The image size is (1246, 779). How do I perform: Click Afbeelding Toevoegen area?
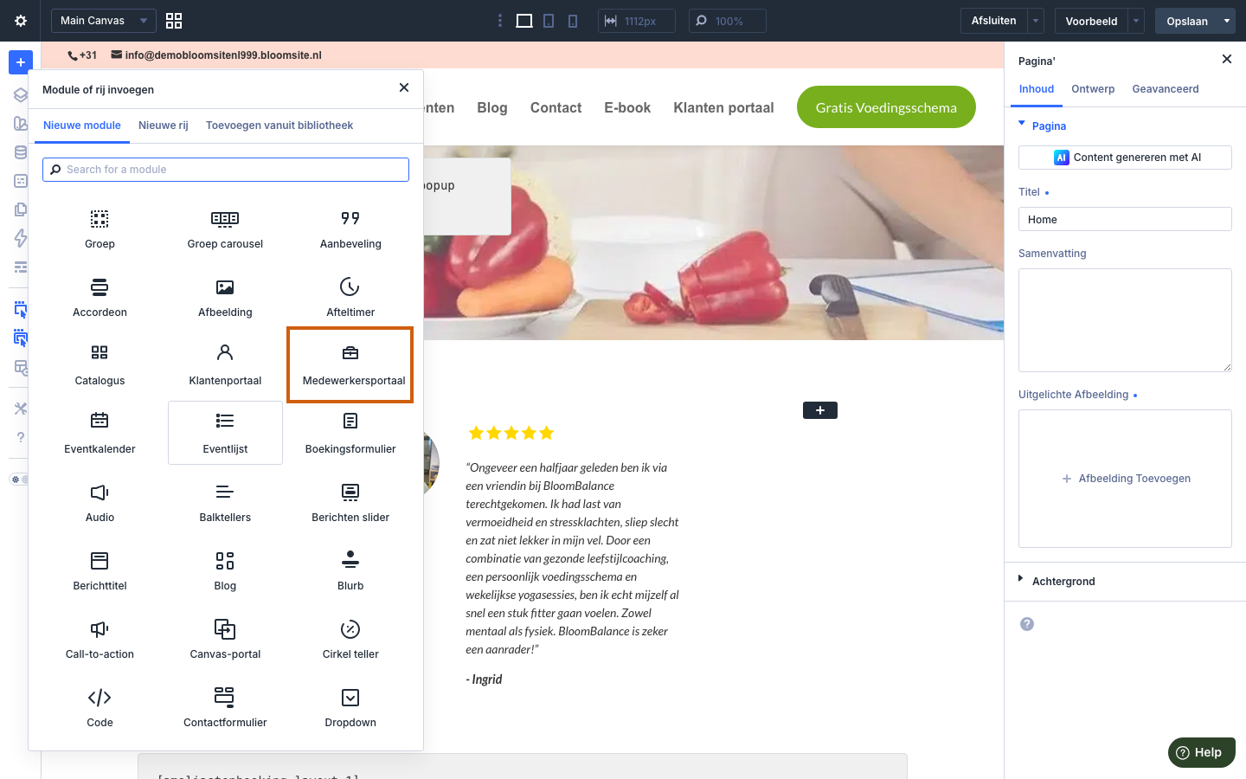pyautogui.click(x=1125, y=479)
